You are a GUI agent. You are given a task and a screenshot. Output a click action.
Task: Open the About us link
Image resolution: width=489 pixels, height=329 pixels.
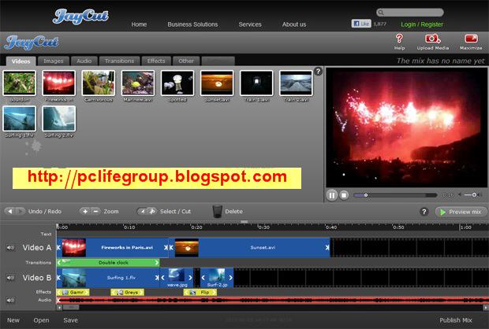(x=294, y=24)
